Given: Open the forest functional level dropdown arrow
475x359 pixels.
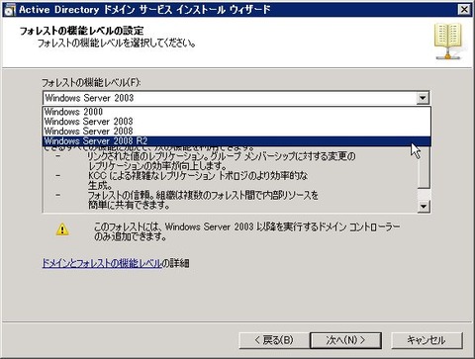Looking at the screenshot, I should tap(423, 98).
